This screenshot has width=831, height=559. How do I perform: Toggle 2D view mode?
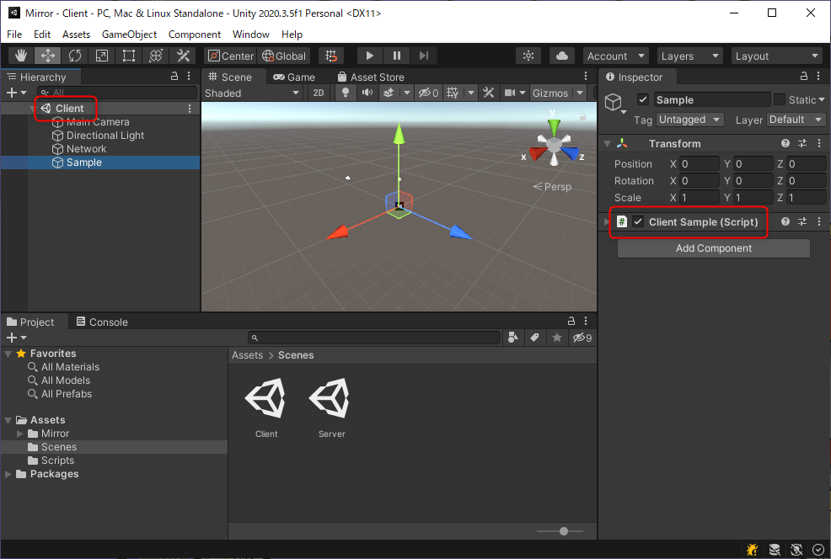pos(319,93)
